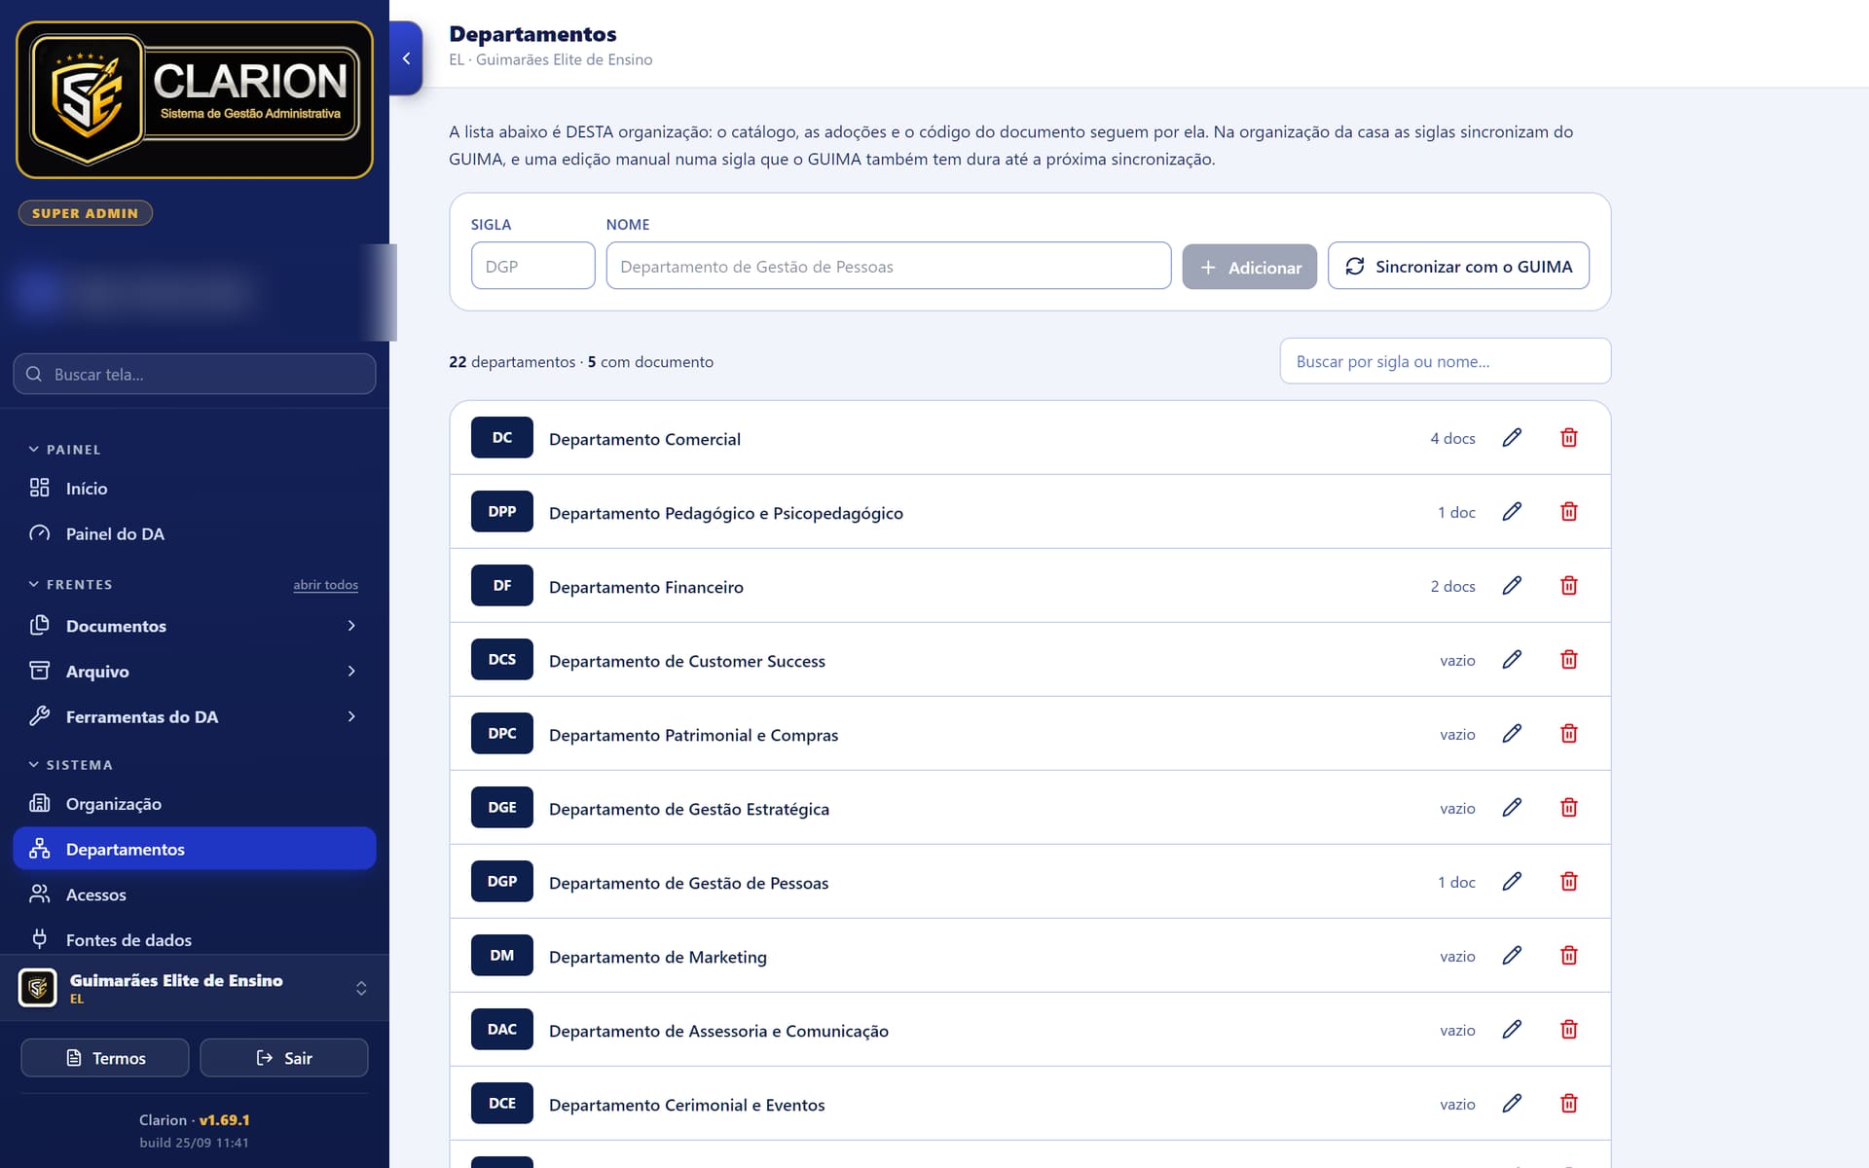Edit Departamento Patrimonial e Compras

(1512, 734)
